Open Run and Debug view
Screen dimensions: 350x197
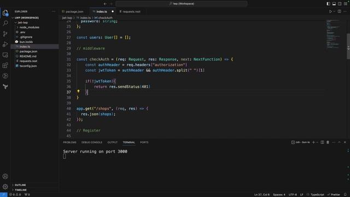click(5, 44)
